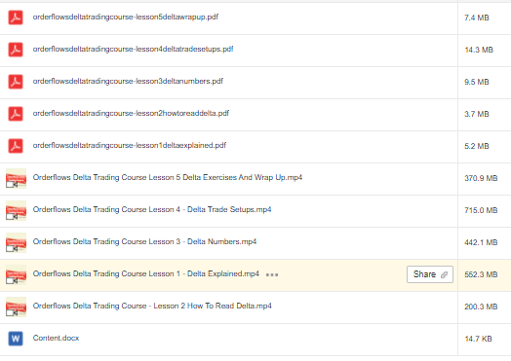Open orderflowsdeltatradingcourse-lesson2howtoreaddelta.pdf
Viewport: 511px width, 361px height.
[131, 114]
